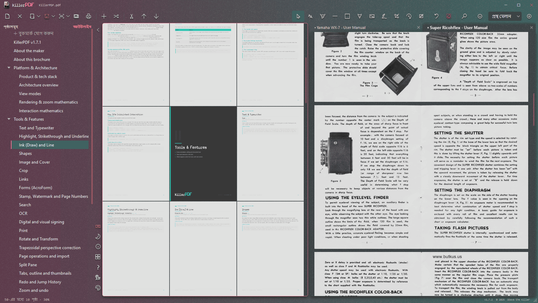Add a page with the plus icon
The width and height of the screenshot is (538, 303).
pos(104,16)
